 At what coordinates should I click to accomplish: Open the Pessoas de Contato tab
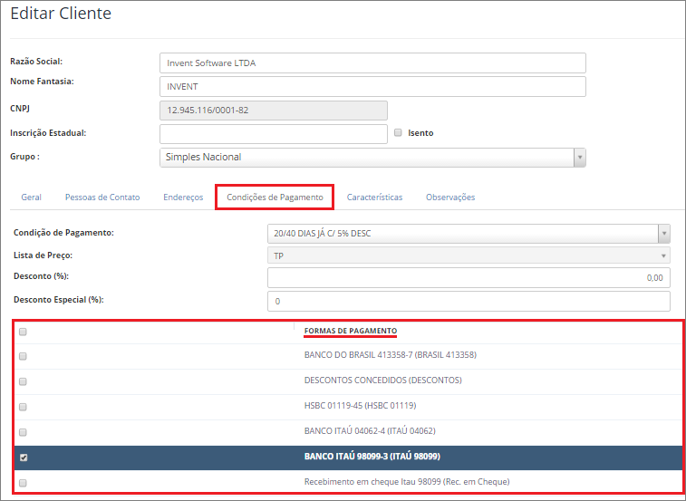[x=102, y=198]
